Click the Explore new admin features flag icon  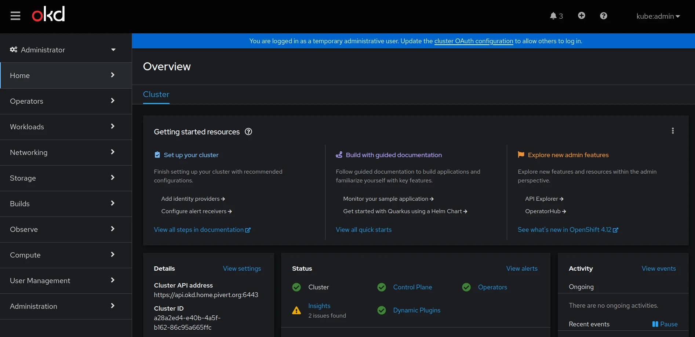(x=521, y=155)
